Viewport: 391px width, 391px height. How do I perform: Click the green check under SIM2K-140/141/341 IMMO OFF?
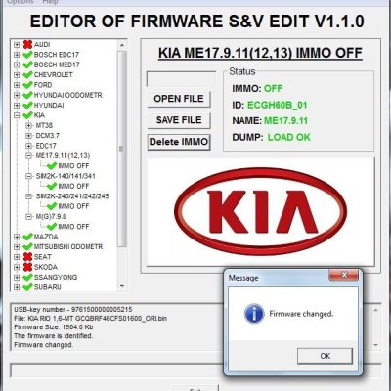(x=52, y=186)
